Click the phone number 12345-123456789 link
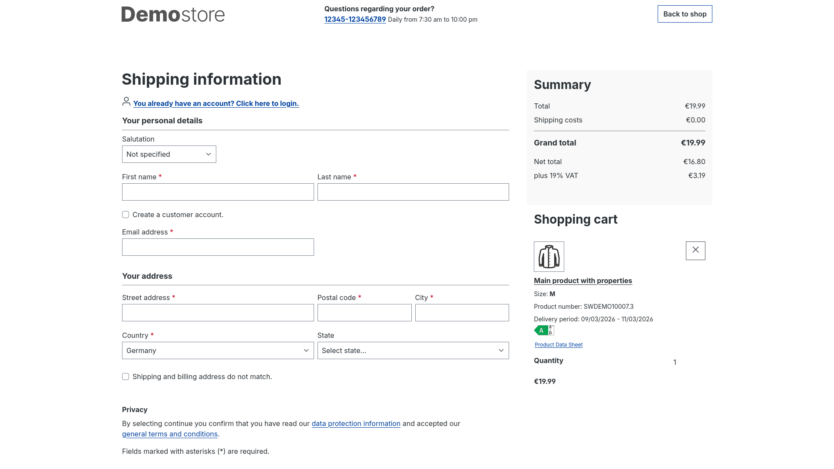Viewport: 834px width, 469px height. click(x=355, y=19)
